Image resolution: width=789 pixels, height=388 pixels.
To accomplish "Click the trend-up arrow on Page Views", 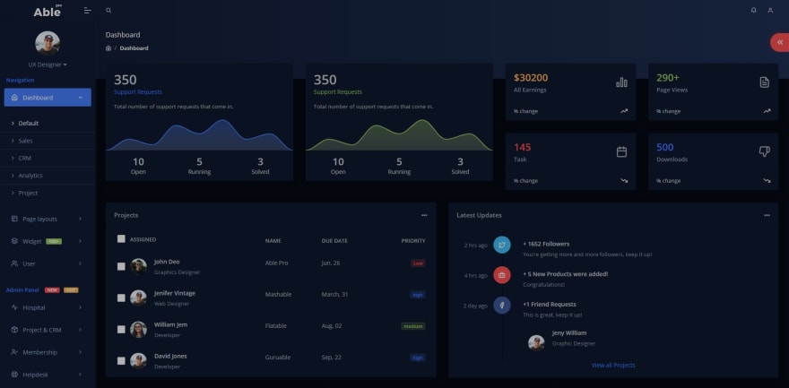I will click(x=767, y=111).
